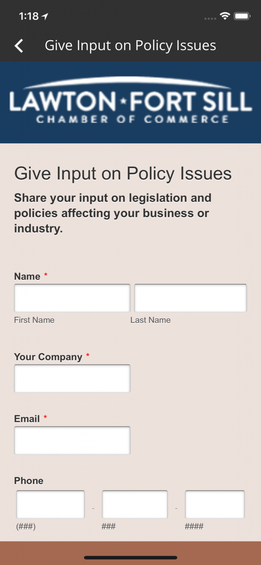
Task: Tap the cellular signal dots
Action: 210,18
